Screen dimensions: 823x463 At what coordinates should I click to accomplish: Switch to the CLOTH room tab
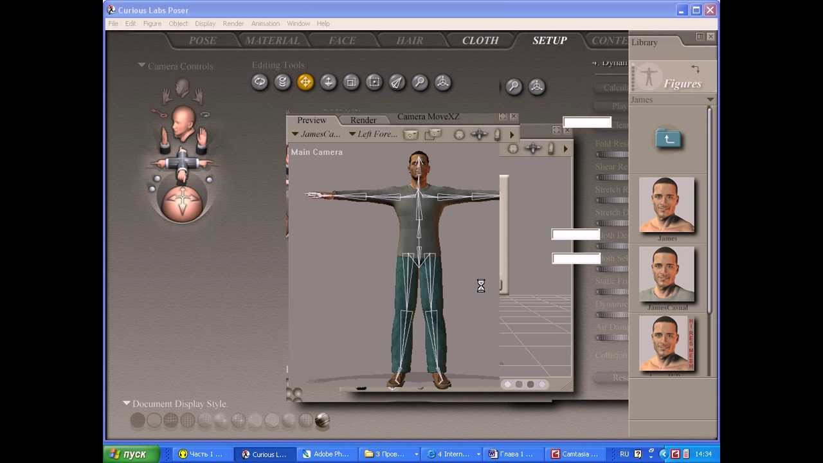tap(480, 41)
